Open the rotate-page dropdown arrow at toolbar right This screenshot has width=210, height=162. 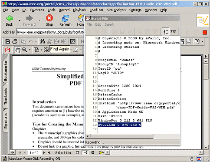tap(203, 42)
